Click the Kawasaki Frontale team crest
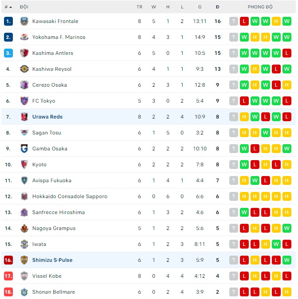 (24, 21)
